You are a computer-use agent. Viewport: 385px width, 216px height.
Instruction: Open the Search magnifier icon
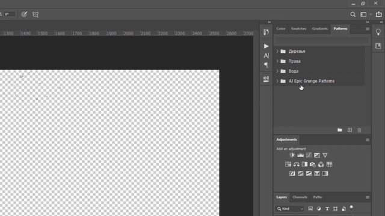tap(353, 14)
